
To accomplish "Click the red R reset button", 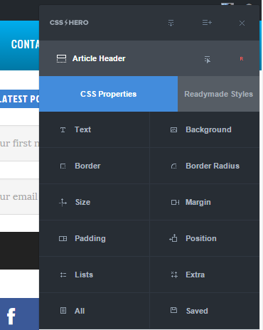I will tap(242, 59).
